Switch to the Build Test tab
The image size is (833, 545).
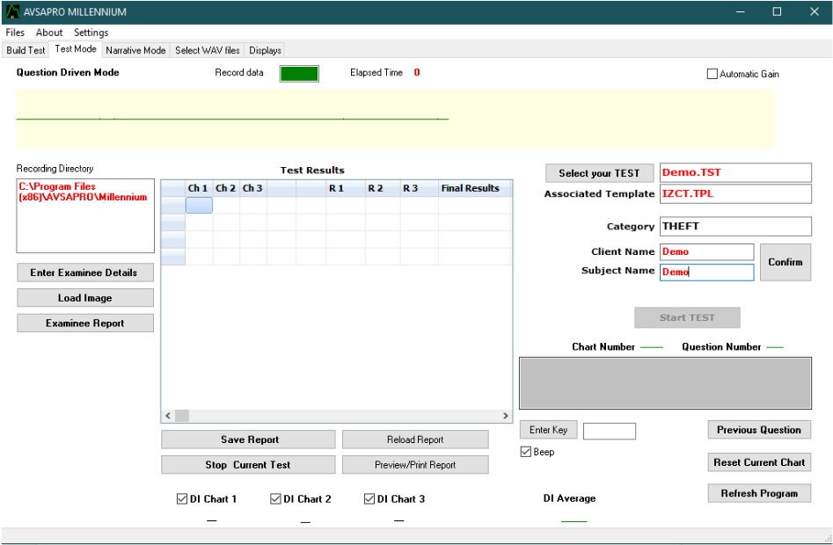click(26, 50)
